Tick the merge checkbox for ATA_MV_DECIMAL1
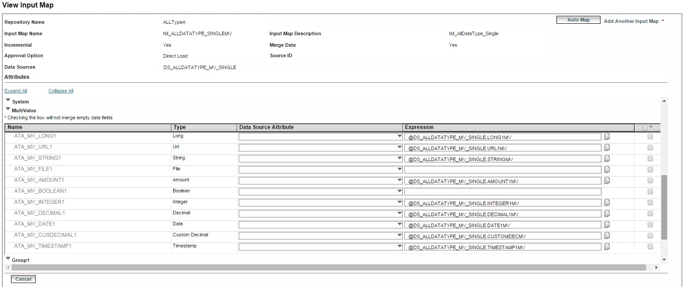This screenshot has height=287, width=686. click(650, 213)
